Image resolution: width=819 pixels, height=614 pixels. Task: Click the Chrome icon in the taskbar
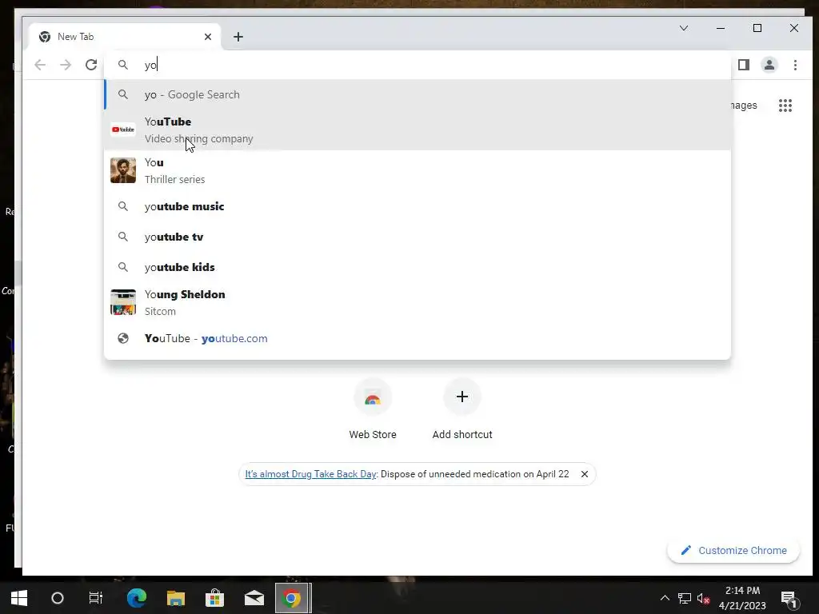pyautogui.click(x=292, y=598)
